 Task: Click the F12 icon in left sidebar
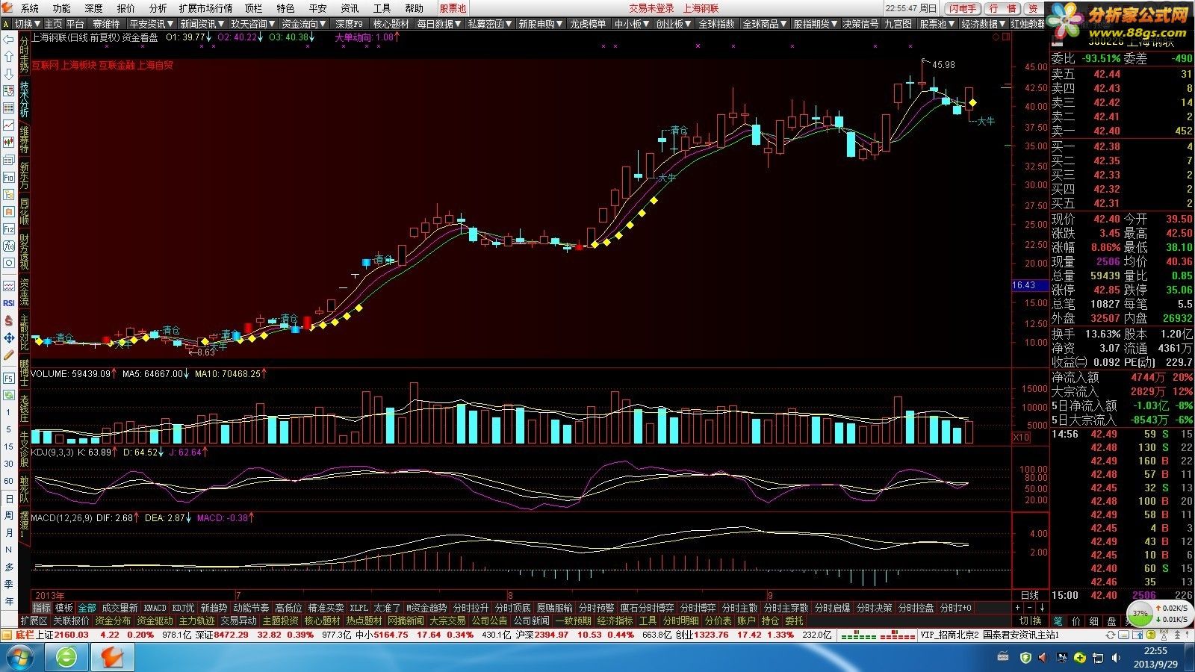pyautogui.click(x=9, y=229)
